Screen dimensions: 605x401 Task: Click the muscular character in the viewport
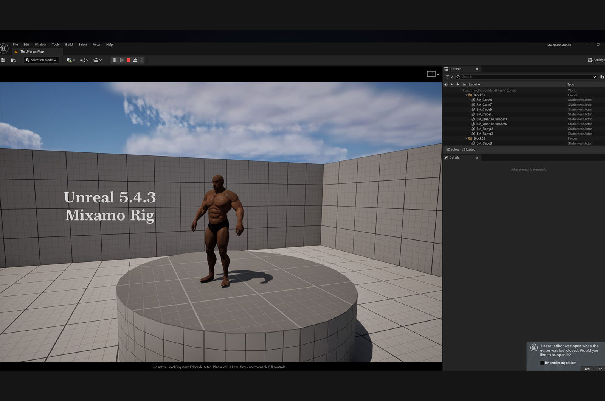(x=219, y=230)
